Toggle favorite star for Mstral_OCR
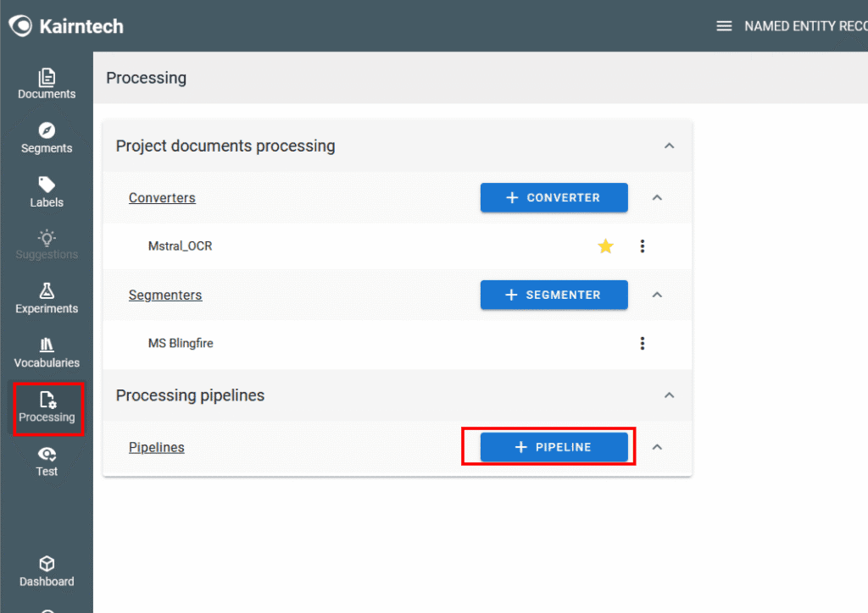Image resolution: width=868 pixels, height=613 pixels. pyautogui.click(x=605, y=246)
